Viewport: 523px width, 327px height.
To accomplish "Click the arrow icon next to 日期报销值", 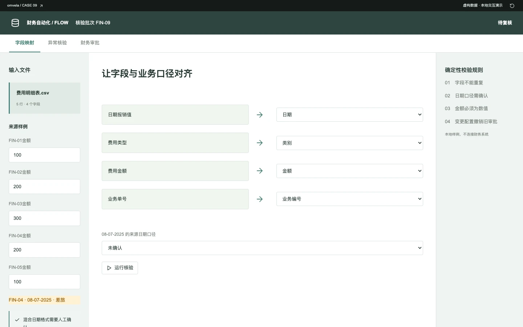I will 260,115.
